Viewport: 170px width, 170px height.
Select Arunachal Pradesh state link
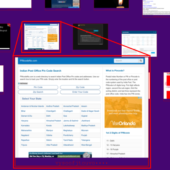[71, 106]
